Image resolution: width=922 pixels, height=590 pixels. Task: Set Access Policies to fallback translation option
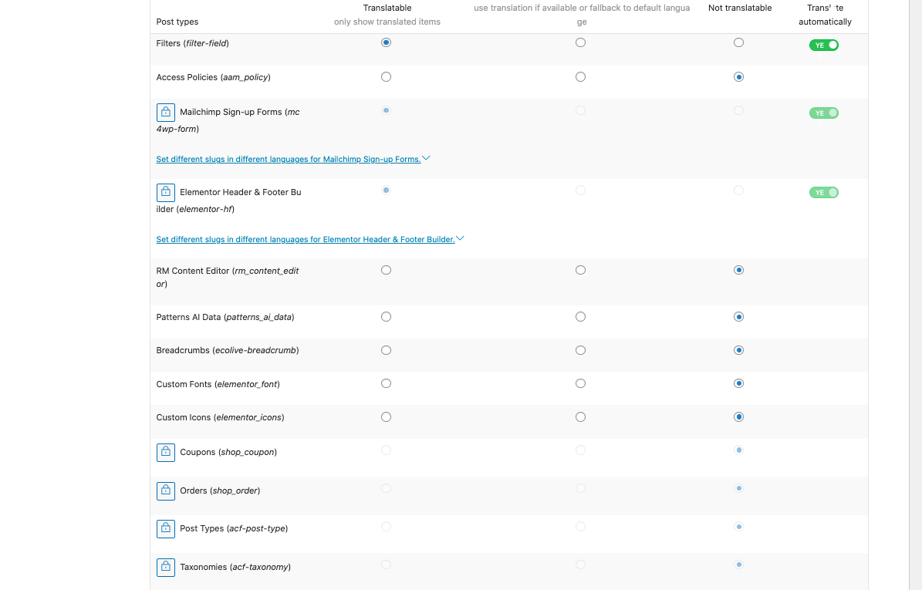(x=580, y=77)
